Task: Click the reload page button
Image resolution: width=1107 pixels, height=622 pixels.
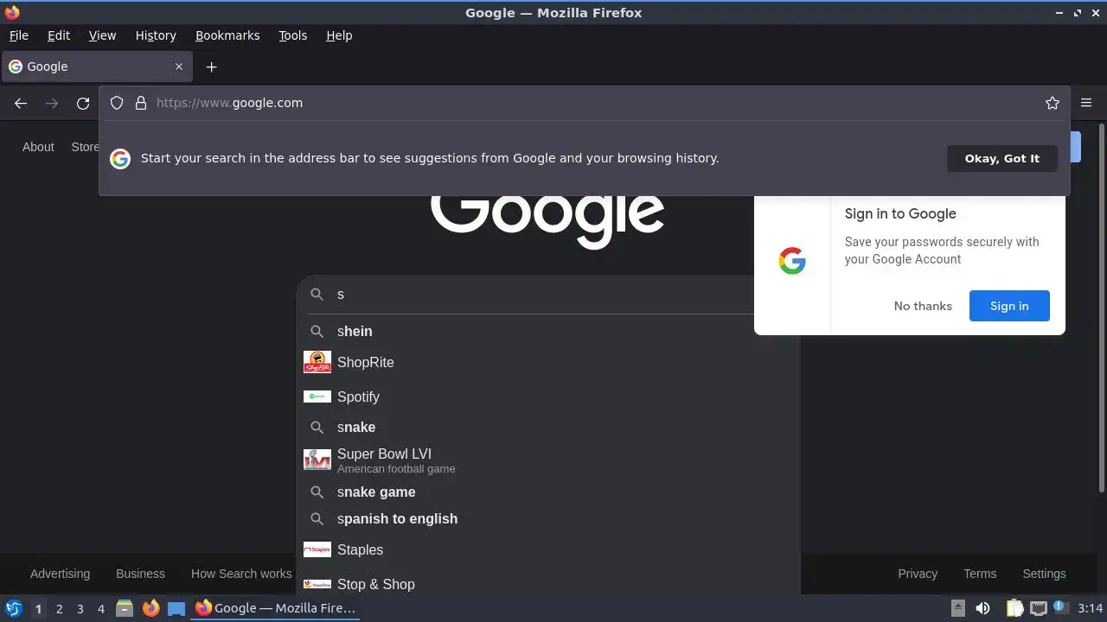Action: coord(83,103)
